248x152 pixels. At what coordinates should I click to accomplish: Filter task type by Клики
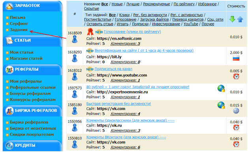coord(124,15)
